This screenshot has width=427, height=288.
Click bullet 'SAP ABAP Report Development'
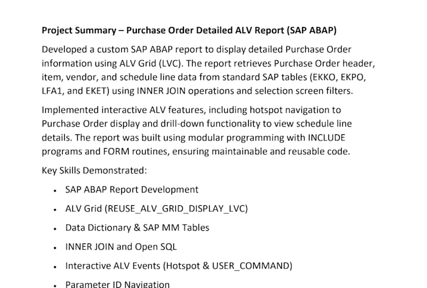(x=132, y=189)
